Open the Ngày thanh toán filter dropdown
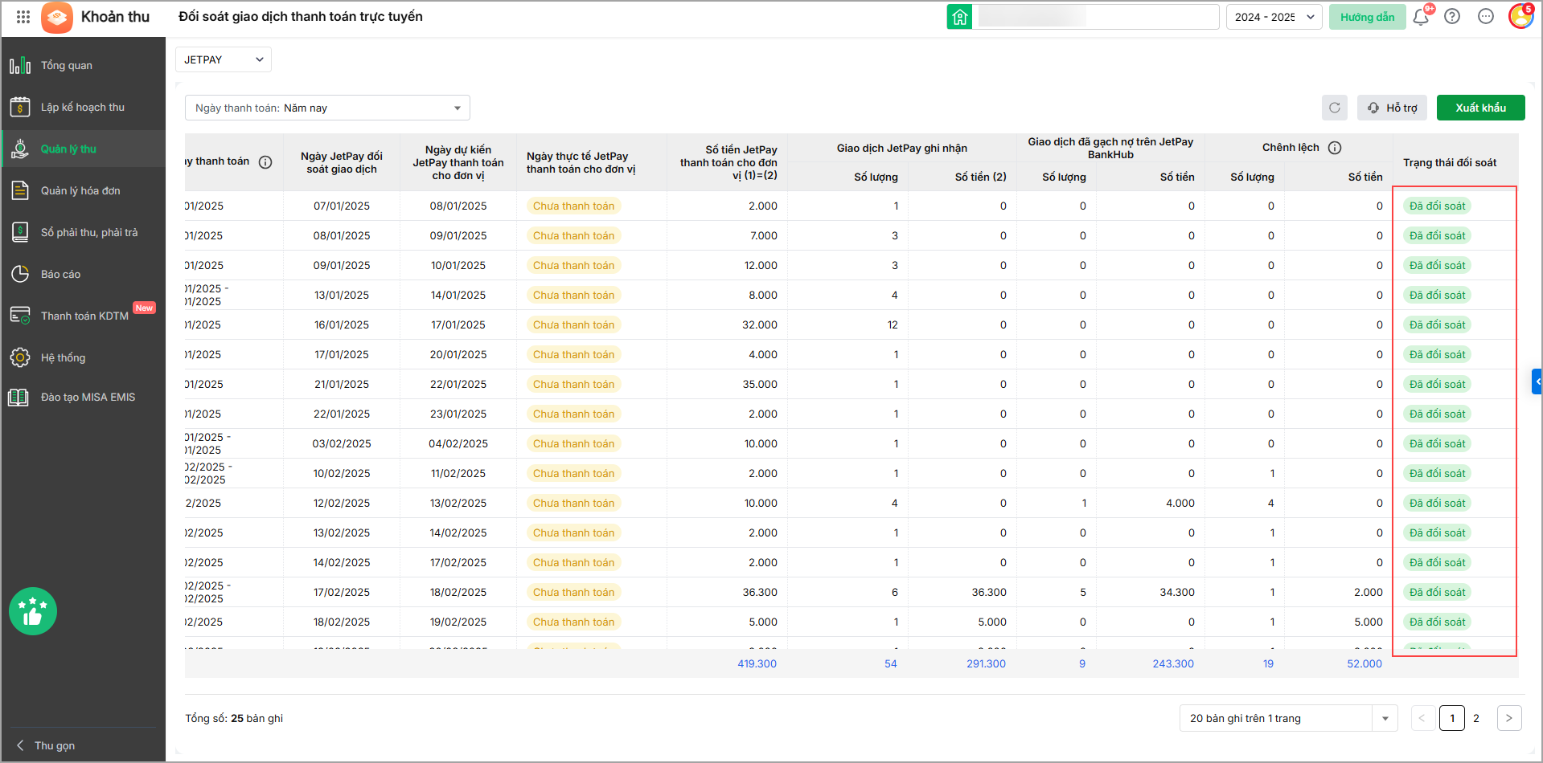This screenshot has width=1543, height=763. [327, 108]
